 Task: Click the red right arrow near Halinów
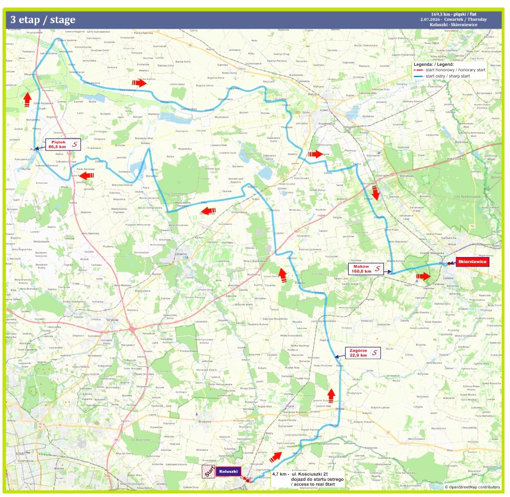point(423,276)
